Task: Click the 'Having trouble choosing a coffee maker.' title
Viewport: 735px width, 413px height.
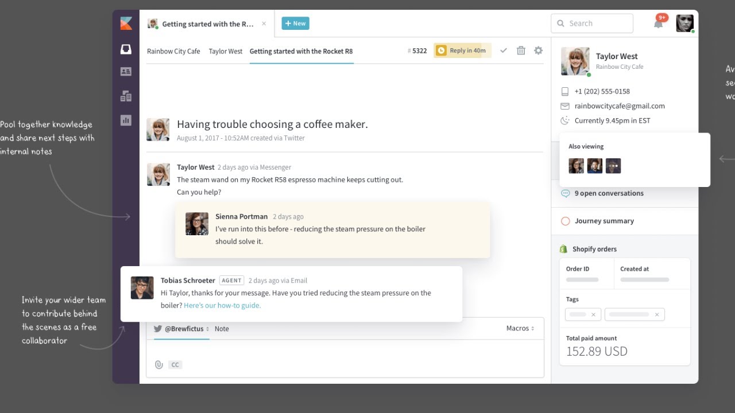Action: (x=272, y=124)
